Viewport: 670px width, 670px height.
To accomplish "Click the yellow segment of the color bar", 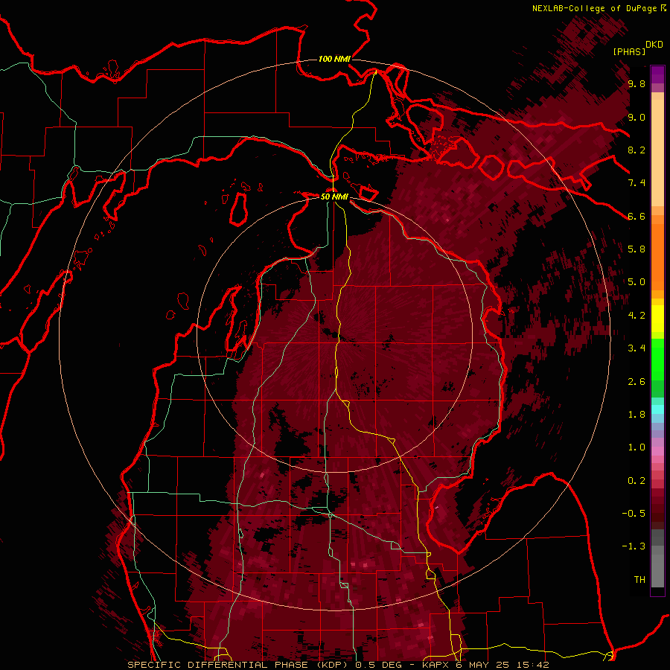I will (657, 319).
